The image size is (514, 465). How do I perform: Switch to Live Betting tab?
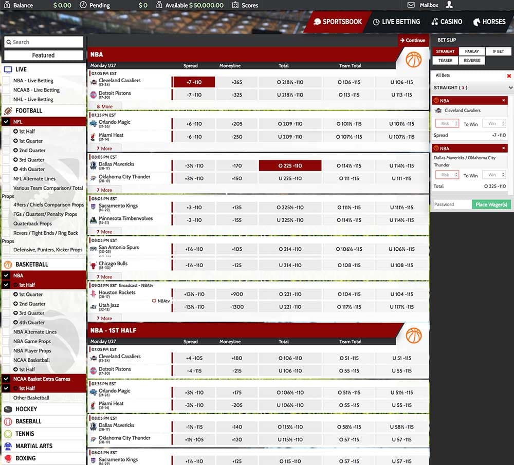[396, 22]
